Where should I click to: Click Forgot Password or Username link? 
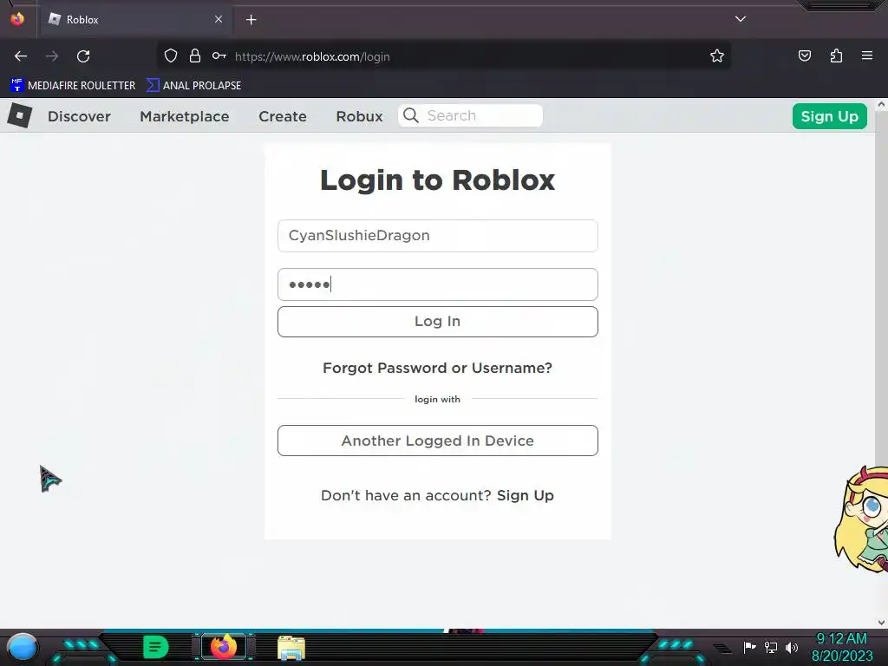pyautogui.click(x=437, y=368)
